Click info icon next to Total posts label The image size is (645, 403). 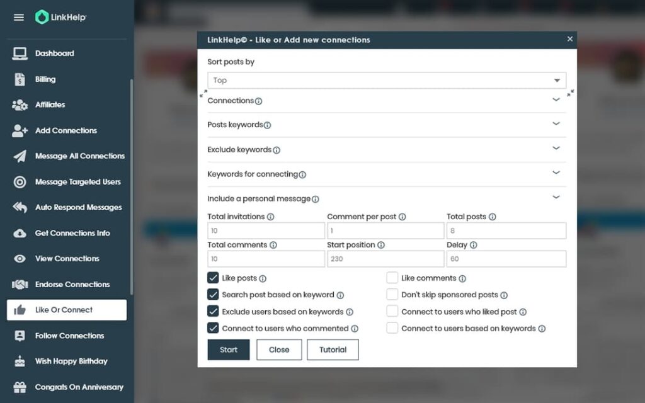click(493, 217)
